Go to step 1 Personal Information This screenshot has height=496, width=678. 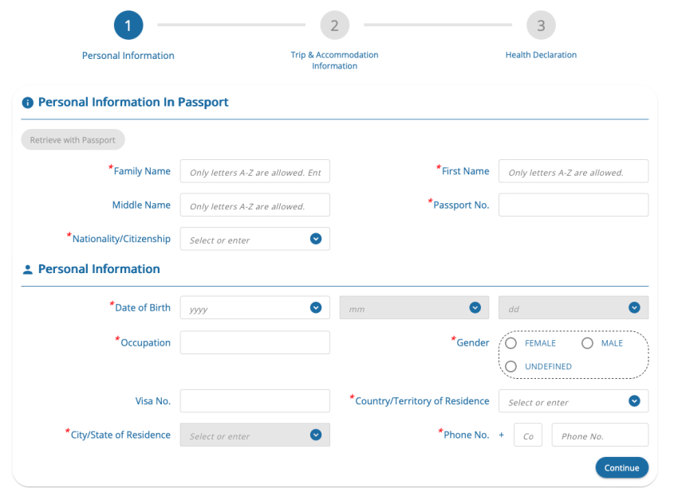pyautogui.click(x=128, y=25)
